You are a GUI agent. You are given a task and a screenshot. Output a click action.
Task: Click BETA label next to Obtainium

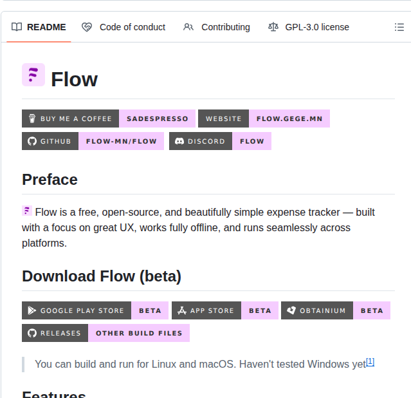[x=372, y=310]
